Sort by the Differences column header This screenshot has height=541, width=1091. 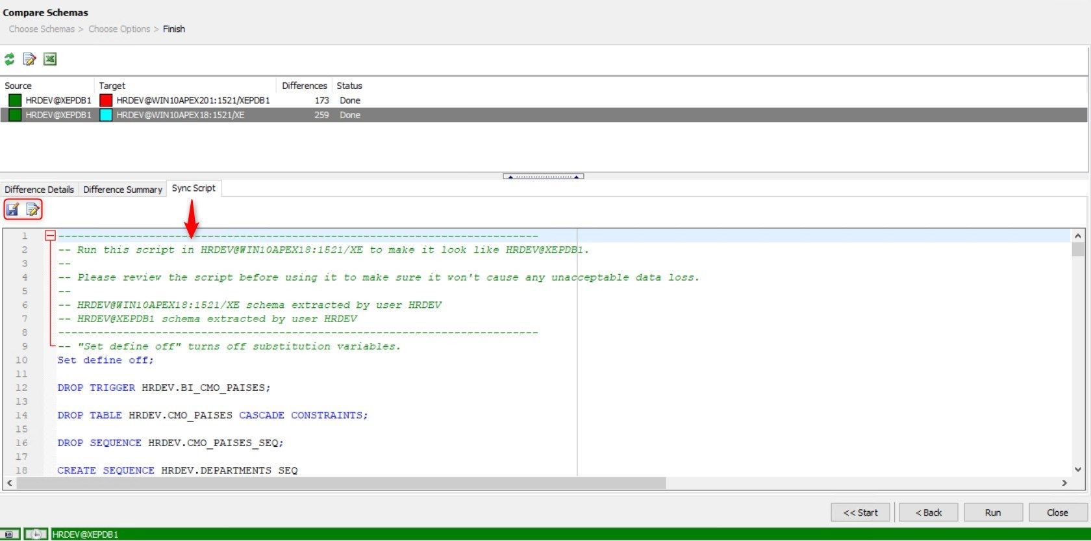[x=305, y=86]
